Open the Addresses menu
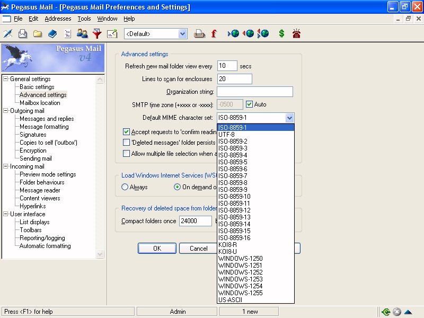 (x=58, y=19)
